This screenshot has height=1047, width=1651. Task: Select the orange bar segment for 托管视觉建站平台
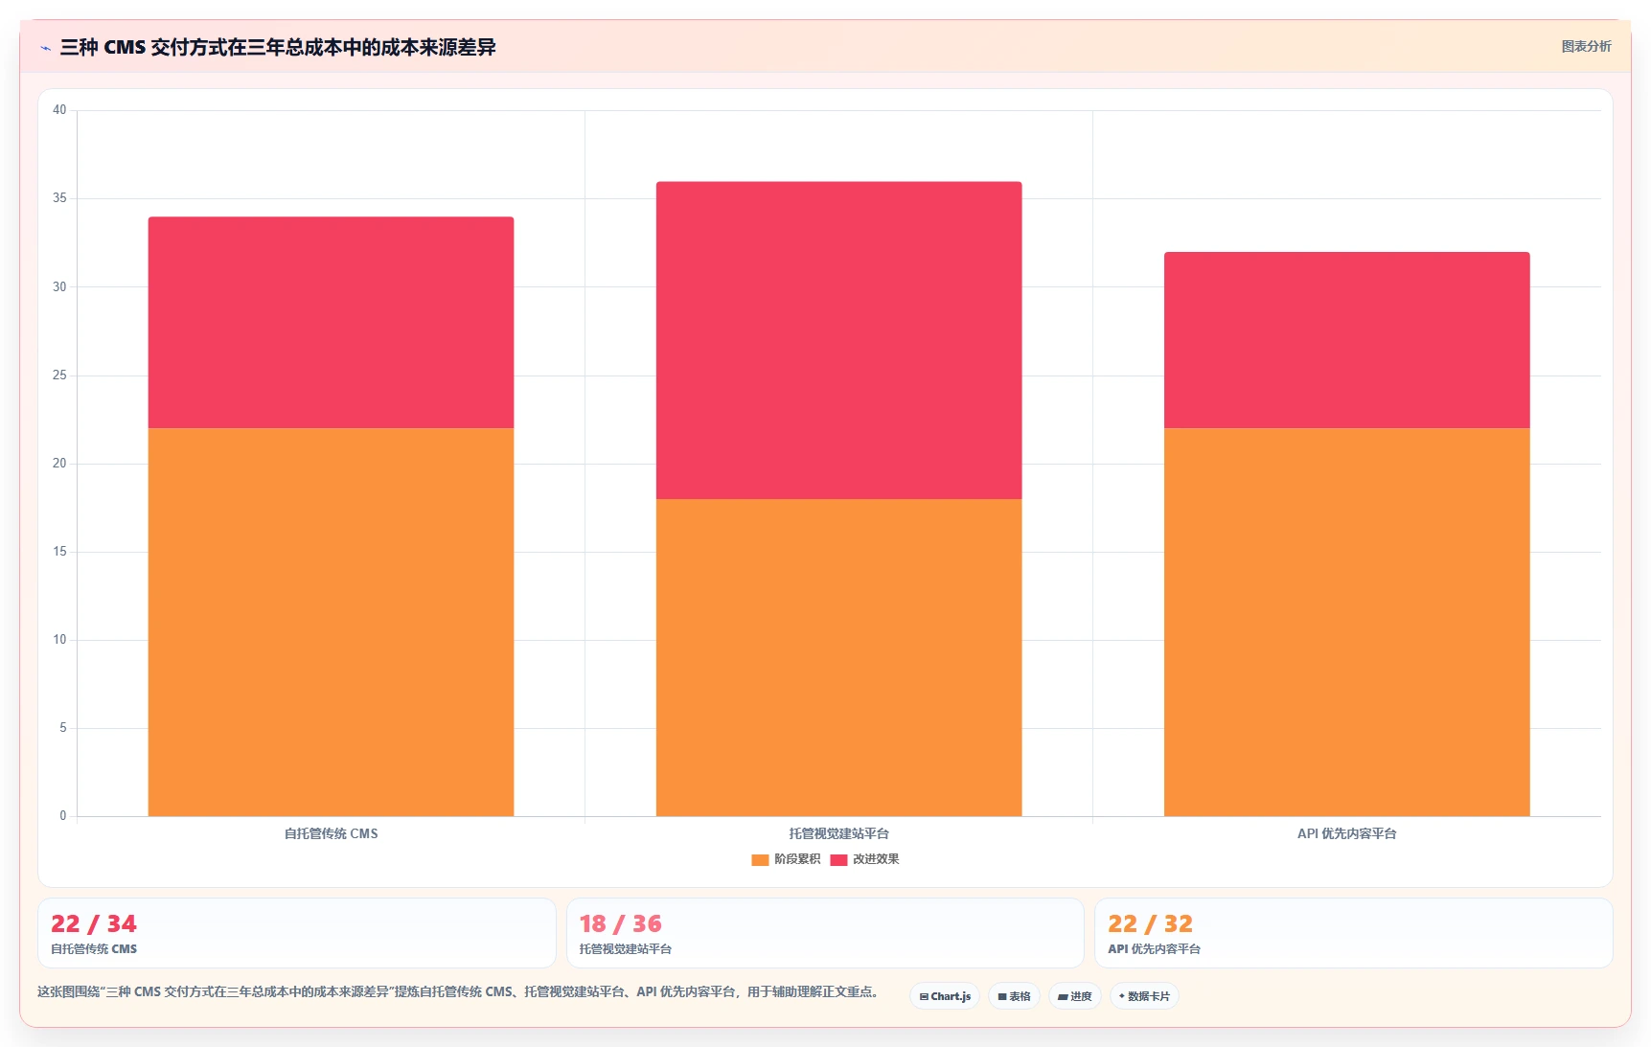[x=838, y=657]
